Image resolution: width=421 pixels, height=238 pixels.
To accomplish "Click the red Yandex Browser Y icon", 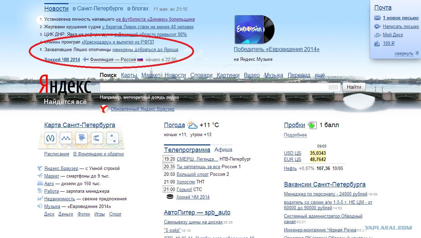I will [104, 109].
